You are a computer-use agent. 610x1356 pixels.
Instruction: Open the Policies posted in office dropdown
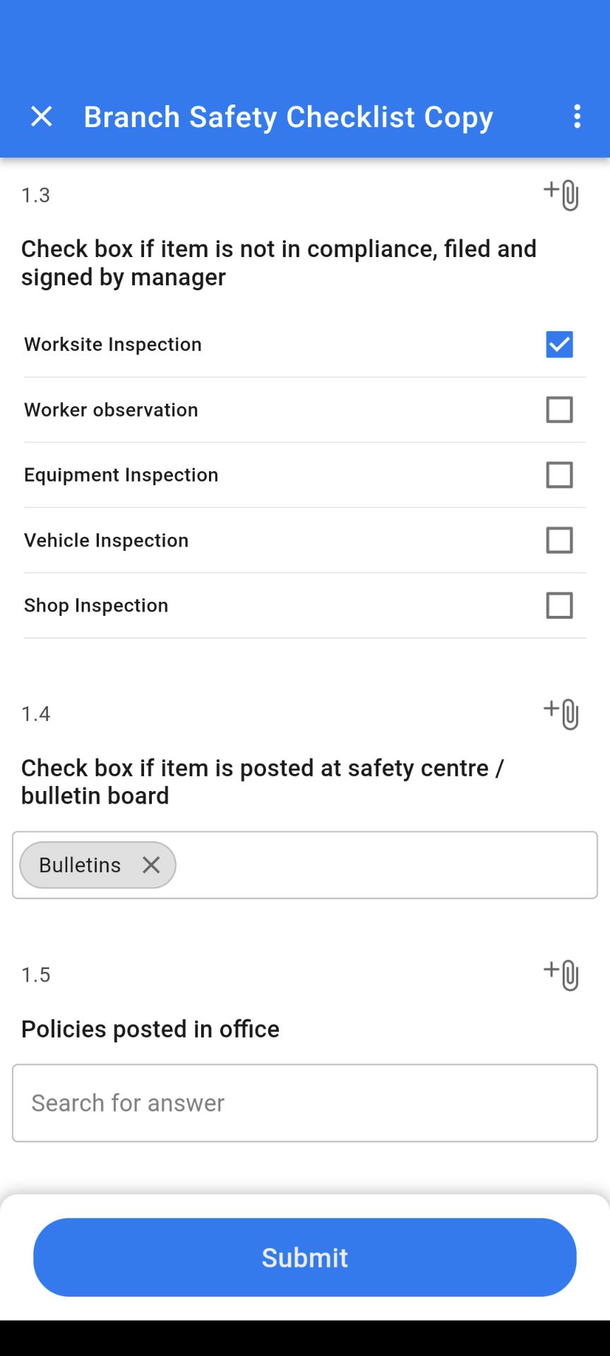(305, 1103)
